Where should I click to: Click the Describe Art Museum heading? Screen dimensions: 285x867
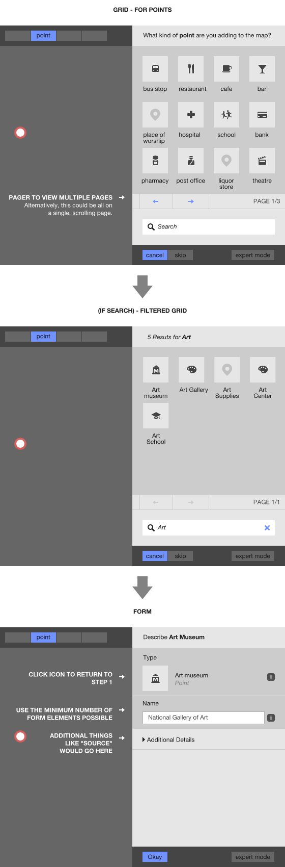click(x=174, y=637)
